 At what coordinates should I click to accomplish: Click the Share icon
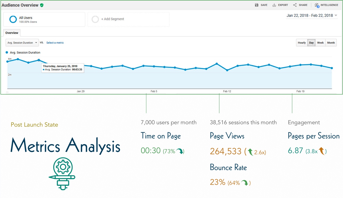[x=295, y=5]
